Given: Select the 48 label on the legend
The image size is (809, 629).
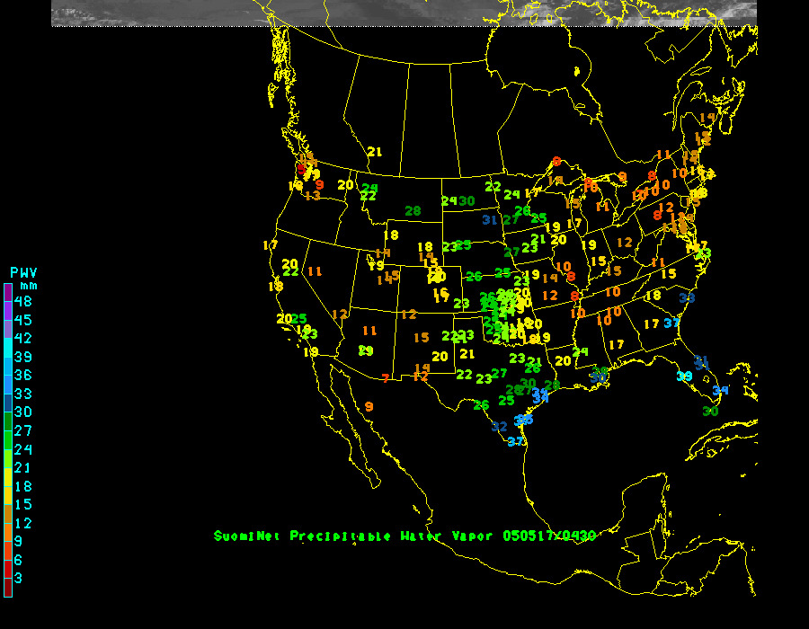Looking at the screenshot, I should [23, 301].
